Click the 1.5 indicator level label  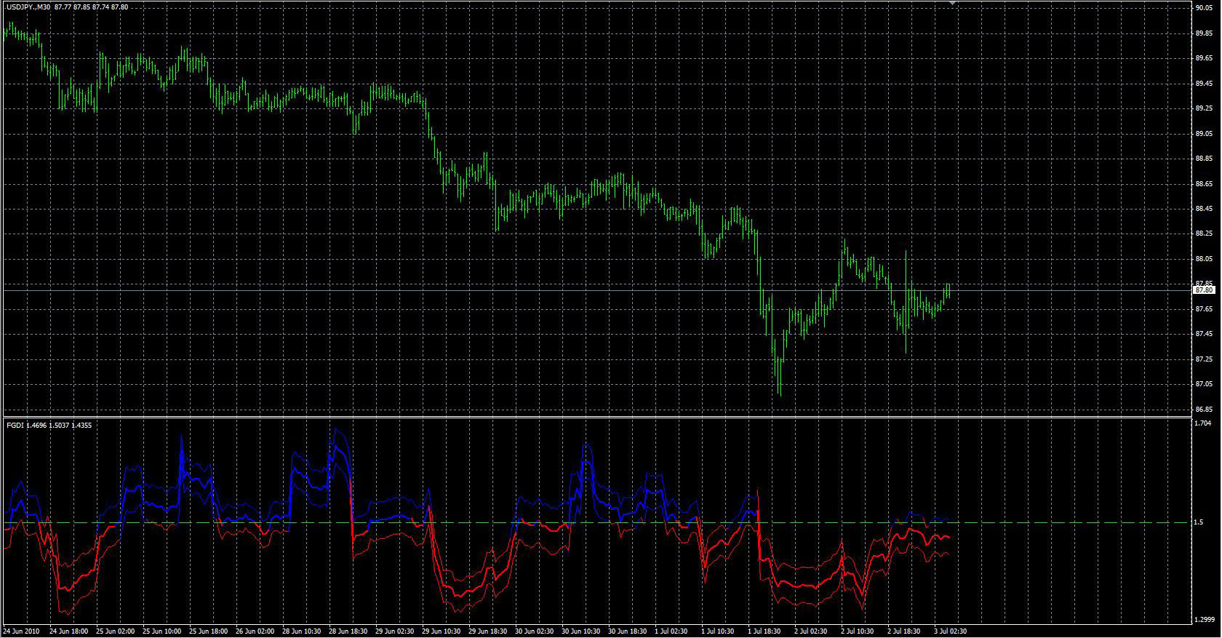[1198, 523]
